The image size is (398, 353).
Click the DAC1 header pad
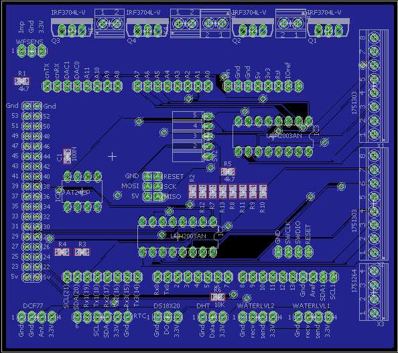pos(67,86)
